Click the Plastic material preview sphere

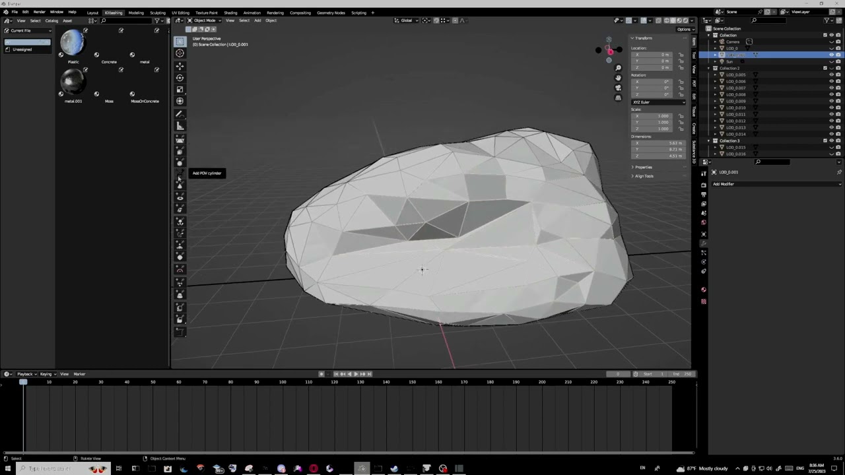(x=73, y=44)
